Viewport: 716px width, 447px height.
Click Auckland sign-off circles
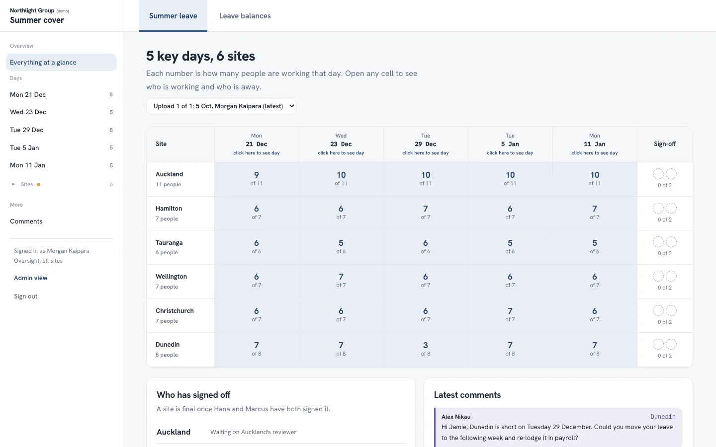[665, 174]
